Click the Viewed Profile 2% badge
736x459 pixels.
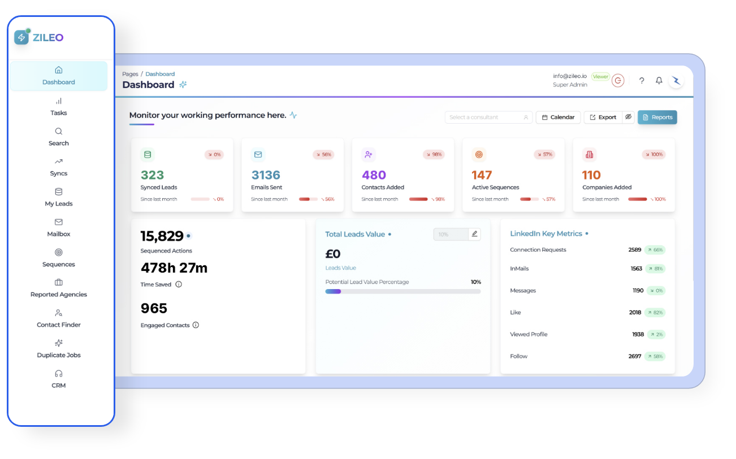pos(656,334)
